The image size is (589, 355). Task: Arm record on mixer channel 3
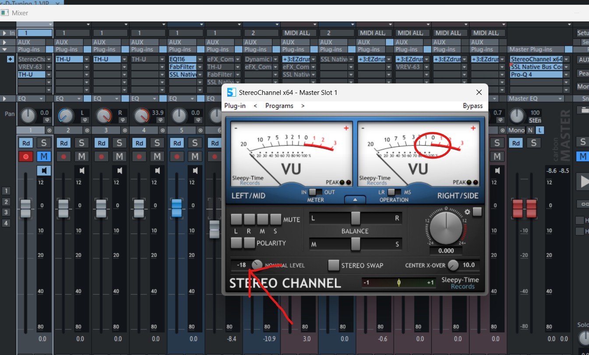(102, 156)
